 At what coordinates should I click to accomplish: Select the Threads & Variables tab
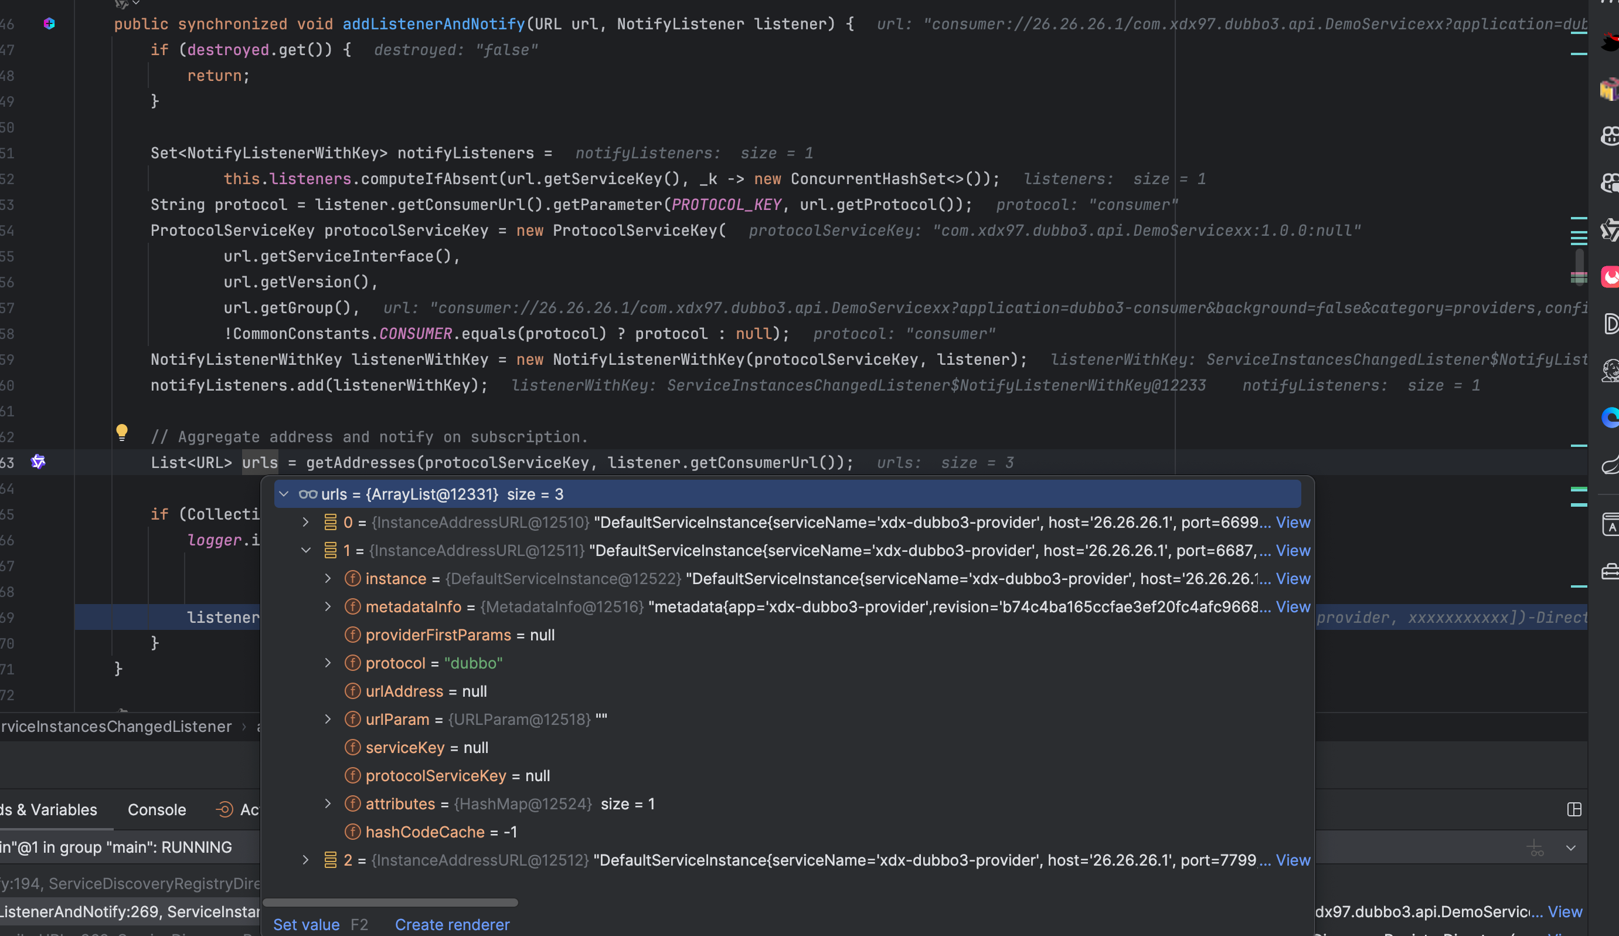49,809
